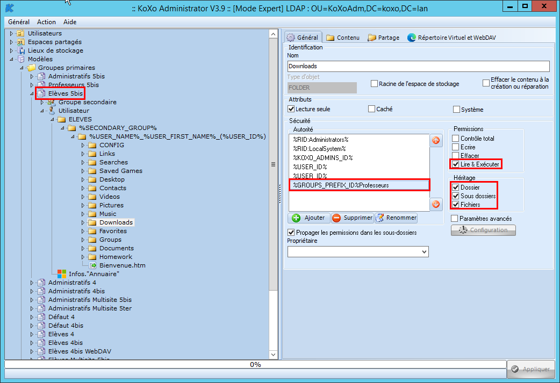Image resolution: width=560 pixels, height=383 pixels.
Task: Click the Espaces partagés icon
Action: (x=21, y=42)
